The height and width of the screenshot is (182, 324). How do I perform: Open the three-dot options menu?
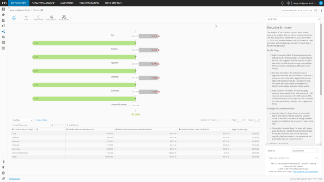coord(321,10)
